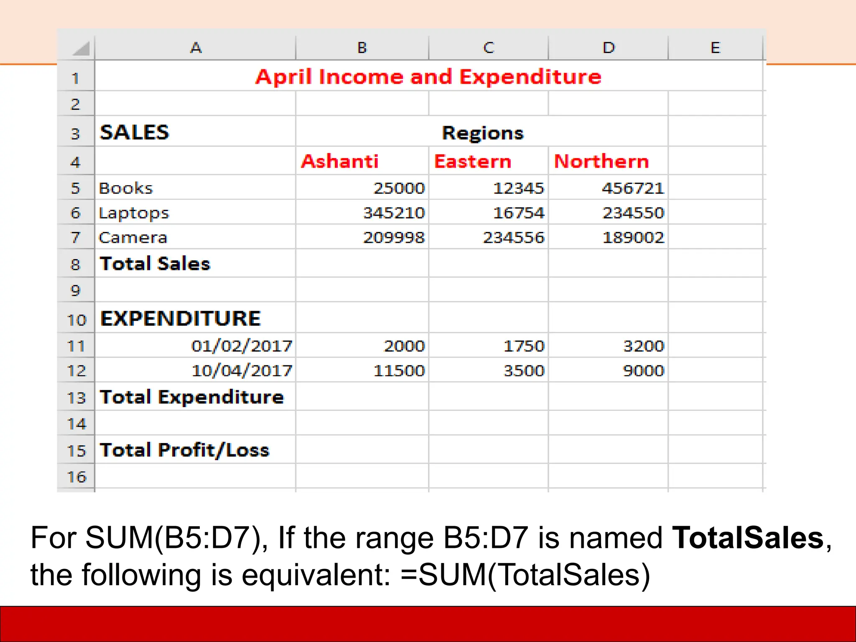Select the Ashanti header cell

tap(362, 160)
